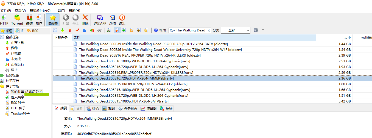Switch to the RSS sidebar tab
The width and height of the screenshot is (372, 138).
point(32,31)
